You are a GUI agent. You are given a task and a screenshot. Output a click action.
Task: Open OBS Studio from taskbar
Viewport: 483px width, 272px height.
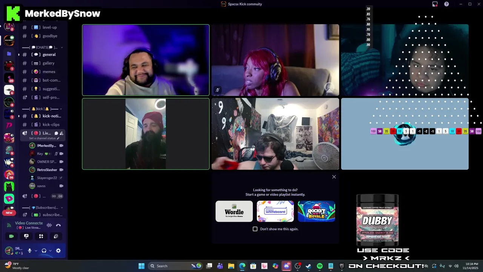pos(297,266)
